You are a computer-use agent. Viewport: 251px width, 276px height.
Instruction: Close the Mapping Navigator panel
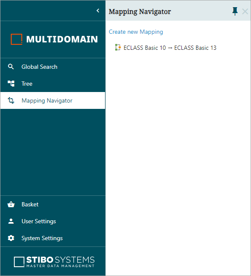coord(245,12)
